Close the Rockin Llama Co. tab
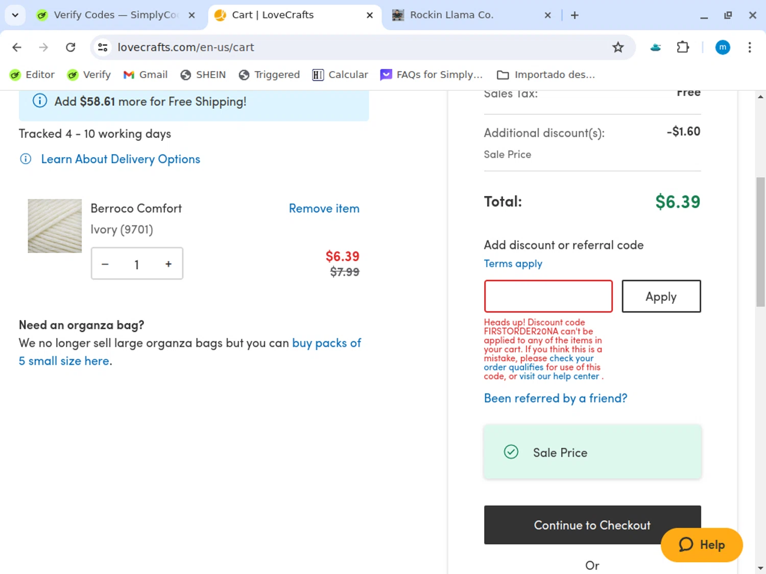Screen dimensions: 766x574 (x=547, y=15)
